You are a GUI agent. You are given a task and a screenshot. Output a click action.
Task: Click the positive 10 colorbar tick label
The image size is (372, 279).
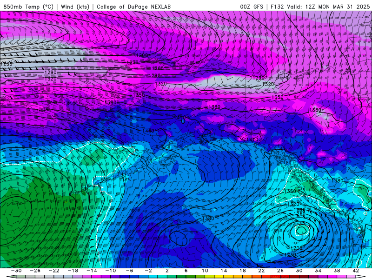click(205, 271)
